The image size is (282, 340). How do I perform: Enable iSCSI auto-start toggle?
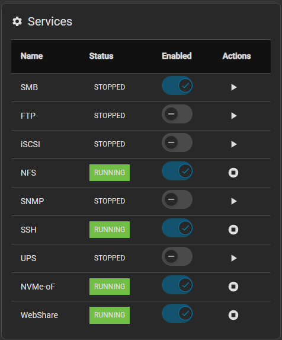[177, 142]
